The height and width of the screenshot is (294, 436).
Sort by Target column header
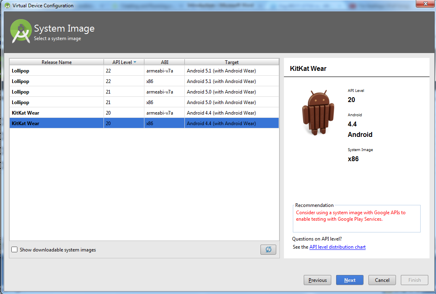pyautogui.click(x=232, y=62)
